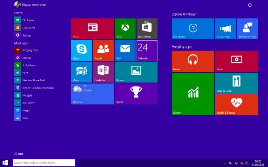Open the Maps tile
This screenshot has width=268, height=167.
click(82, 72)
